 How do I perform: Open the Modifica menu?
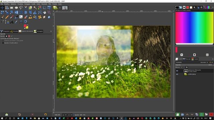pos(7,4)
